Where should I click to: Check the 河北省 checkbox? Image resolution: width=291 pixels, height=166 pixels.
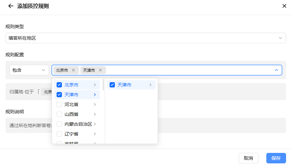pos(59,104)
